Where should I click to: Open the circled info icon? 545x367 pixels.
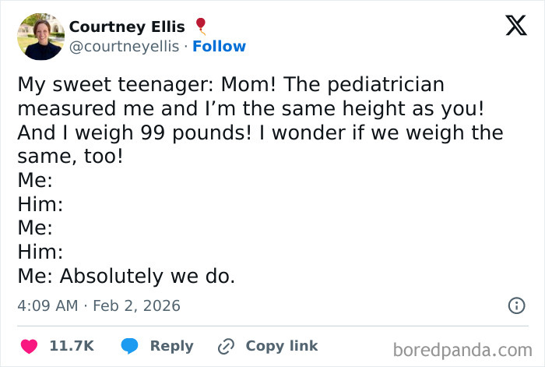coord(516,305)
